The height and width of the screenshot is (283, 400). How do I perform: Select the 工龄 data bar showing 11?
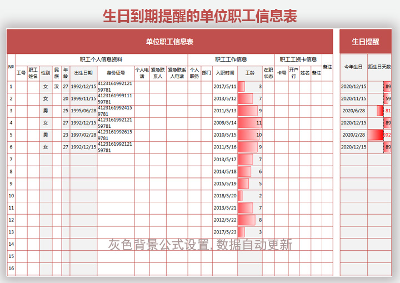250,123
